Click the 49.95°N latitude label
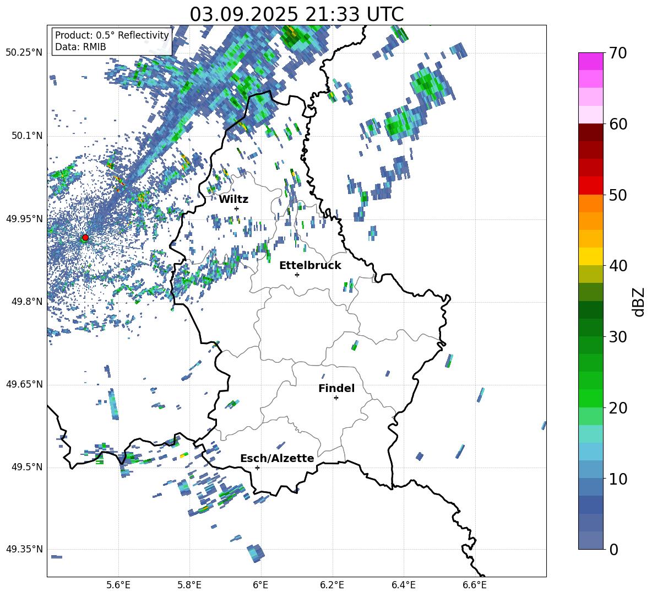This screenshot has height=596, width=652. [24, 218]
